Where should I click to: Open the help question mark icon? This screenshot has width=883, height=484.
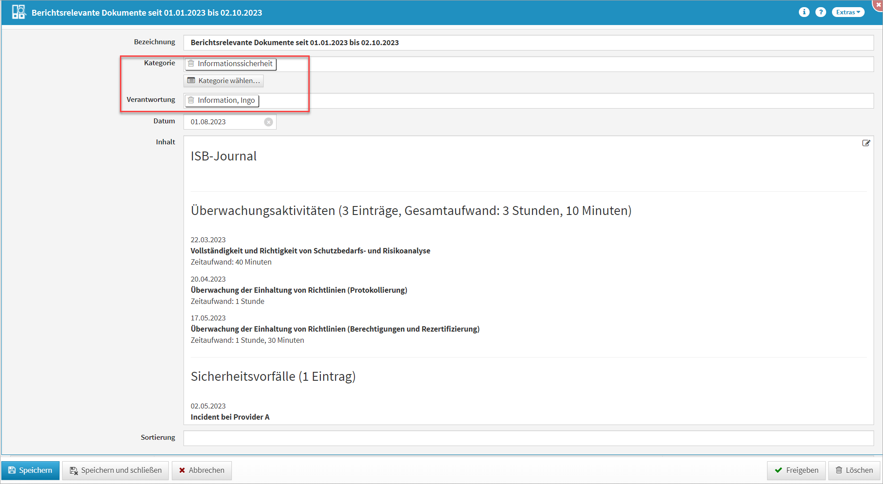click(x=820, y=12)
